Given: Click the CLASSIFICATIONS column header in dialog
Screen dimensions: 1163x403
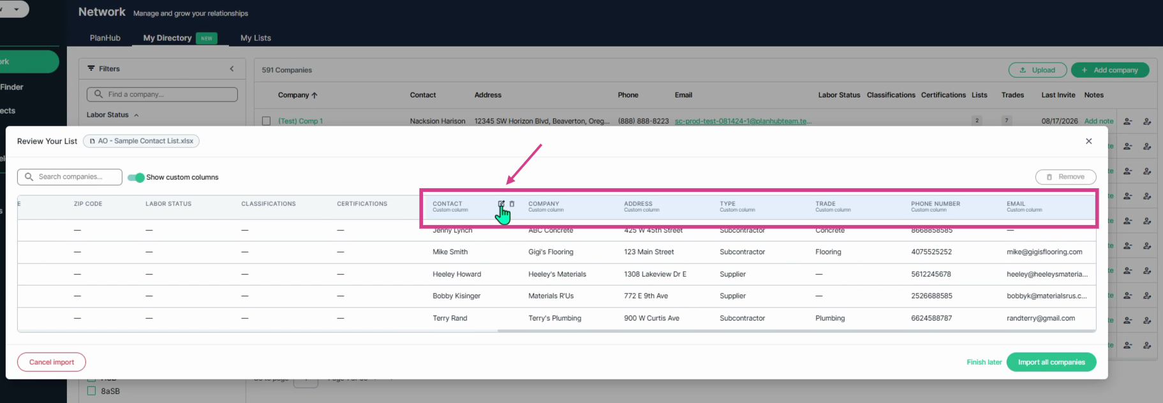Looking at the screenshot, I should tap(269, 204).
